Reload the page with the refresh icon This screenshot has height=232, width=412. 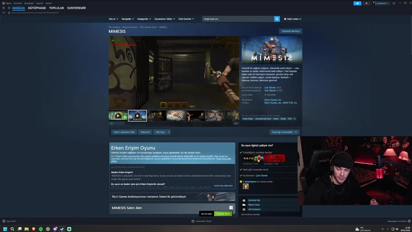click(x=4, y=13)
